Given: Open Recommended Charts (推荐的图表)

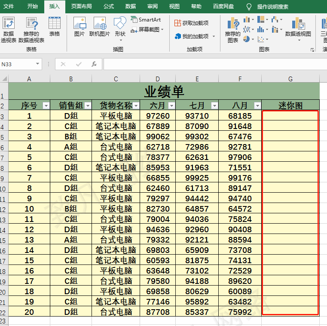Looking at the screenshot, I should pyautogui.click(x=233, y=30).
